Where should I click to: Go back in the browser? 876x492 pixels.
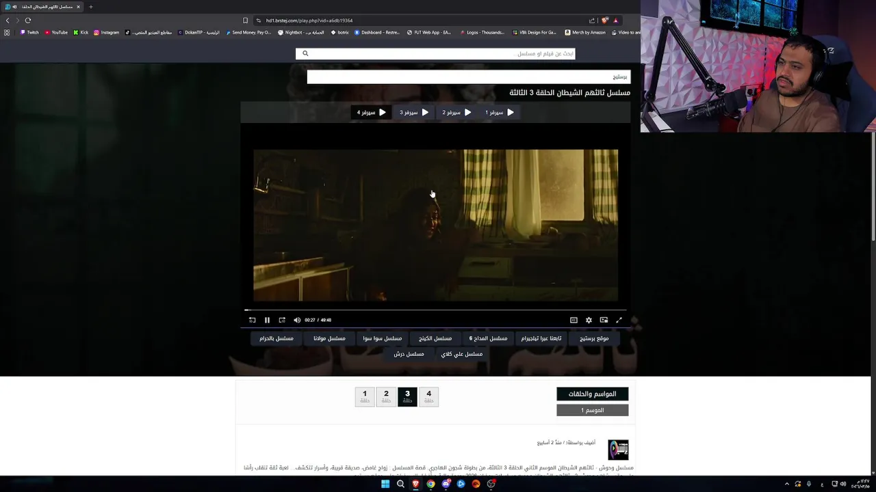click(x=8, y=20)
